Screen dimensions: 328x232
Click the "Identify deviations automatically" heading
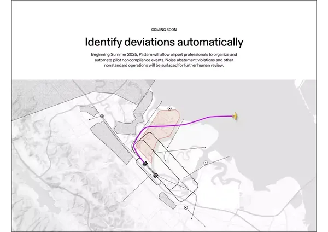[164, 42]
